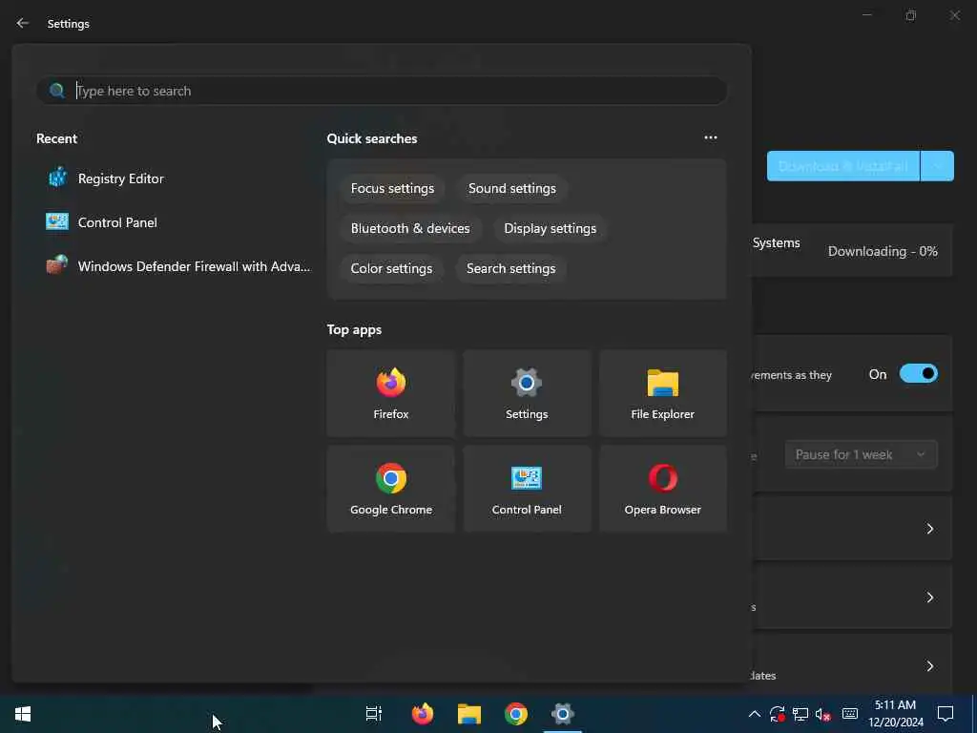Launch Opera Browser from Top apps
The image size is (977, 733).
(662, 489)
